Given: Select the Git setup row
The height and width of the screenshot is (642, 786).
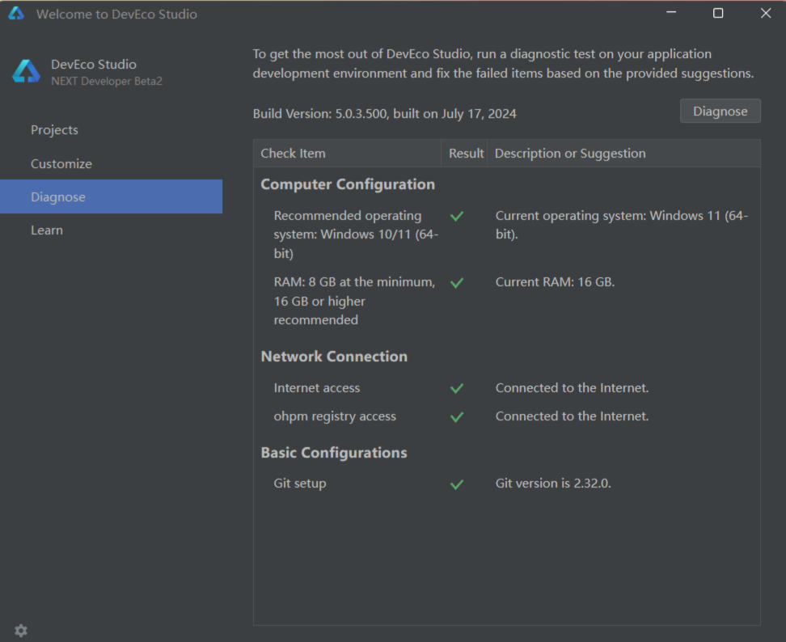Looking at the screenshot, I should [507, 484].
